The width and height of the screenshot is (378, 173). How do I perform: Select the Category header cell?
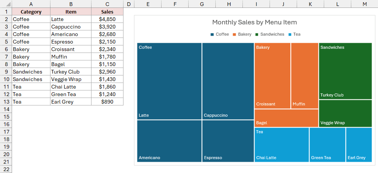(31, 12)
